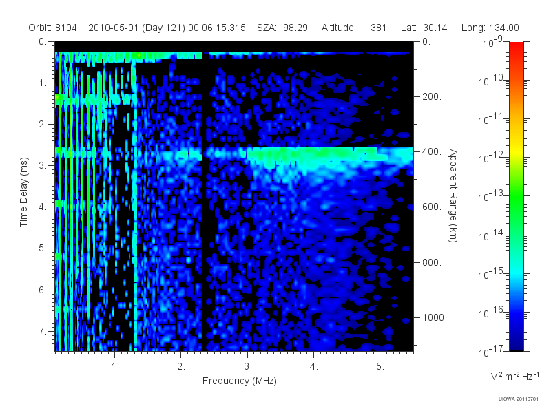Click the 'Long: 134.00' text
551x413 pixels.
point(490,28)
